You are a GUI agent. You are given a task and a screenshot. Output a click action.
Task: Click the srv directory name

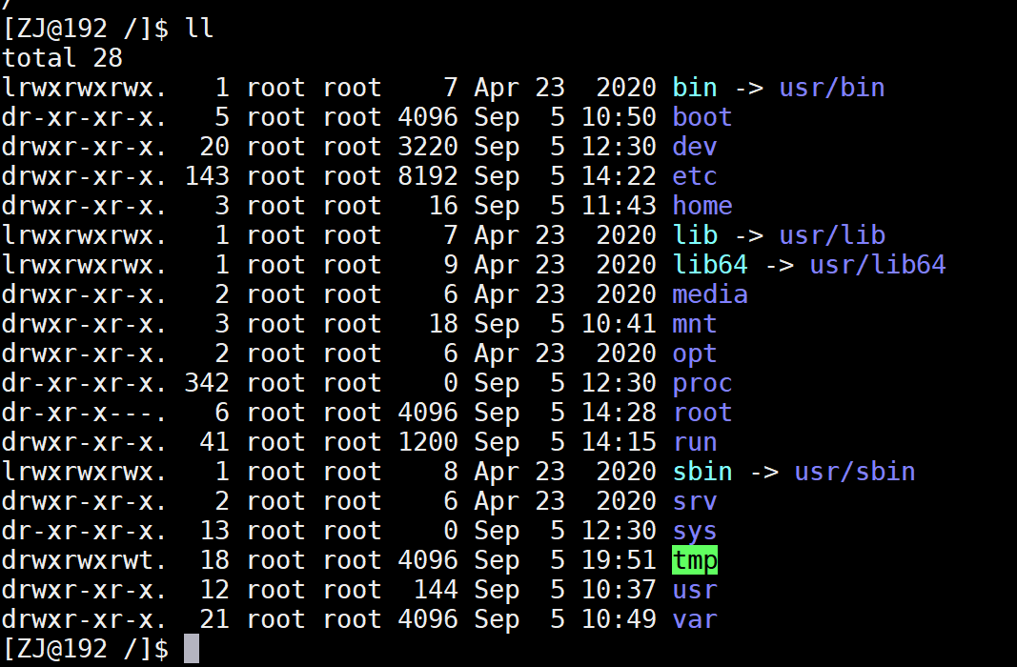tap(695, 502)
